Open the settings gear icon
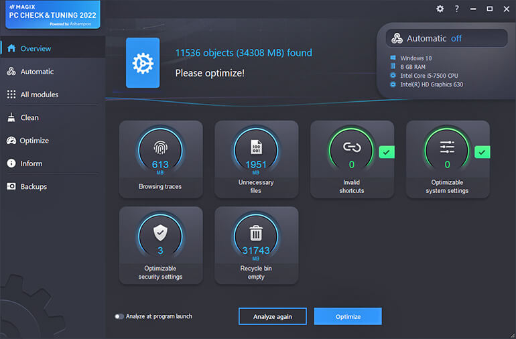The height and width of the screenshot is (339, 516). 440,9
